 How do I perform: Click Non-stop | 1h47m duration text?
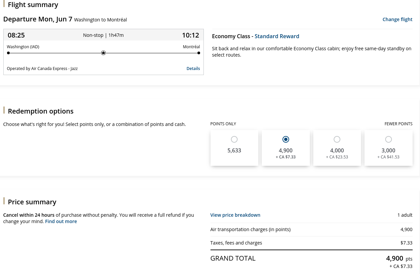(103, 35)
